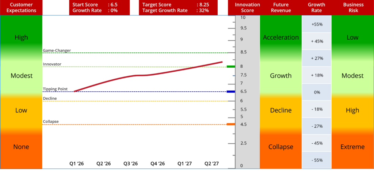Click the Target Score info box
Screen dimensions: 374x171
click(x=179, y=8)
